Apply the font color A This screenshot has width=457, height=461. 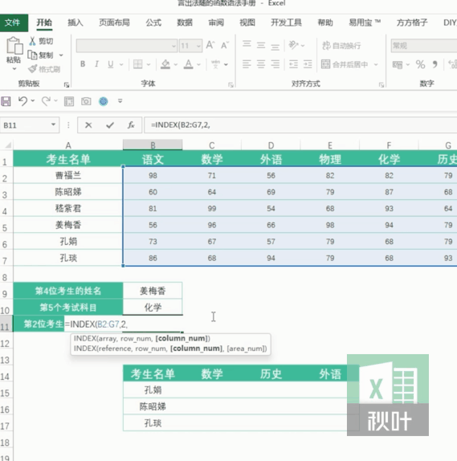click(x=188, y=64)
